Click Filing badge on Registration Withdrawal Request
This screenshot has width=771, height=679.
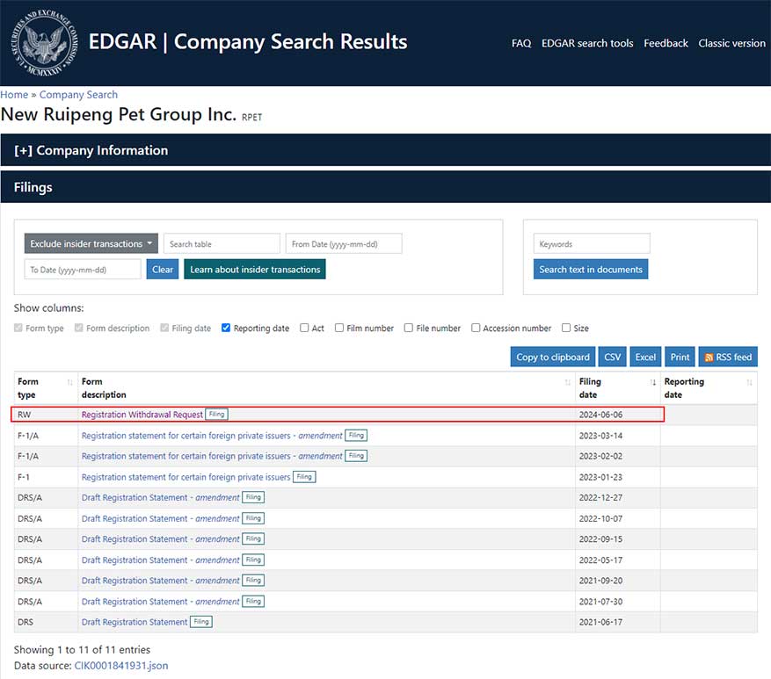(217, 415)
